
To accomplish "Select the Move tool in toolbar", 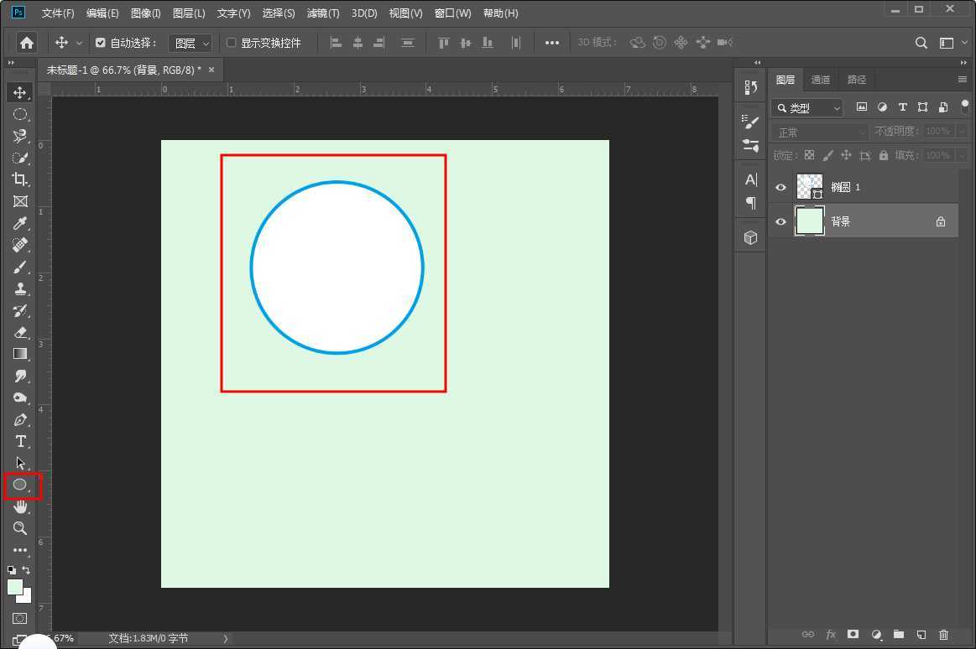I will [x=20, y=92].
